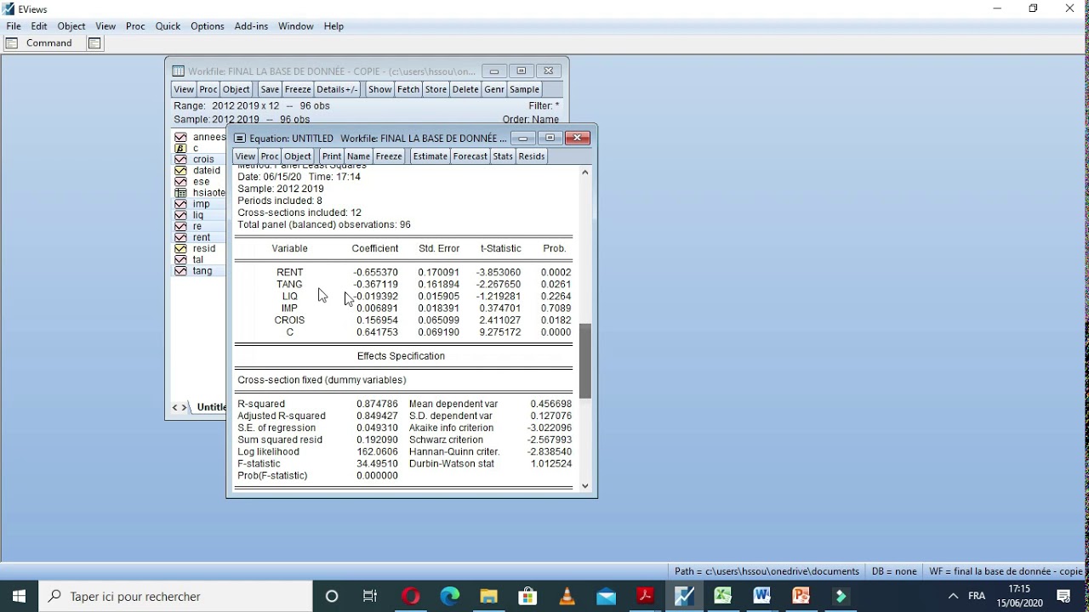This screenshot has width=1089, height=612.
Task: Open VLC media player from taskbar
Action: pyautogui.click(x=567, y=596)
